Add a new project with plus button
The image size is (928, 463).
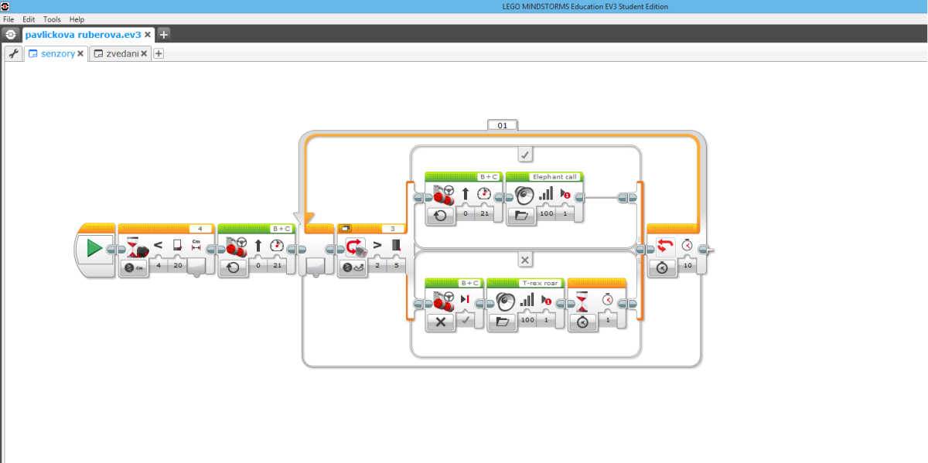pyautogui.click(x=164, y=34)
